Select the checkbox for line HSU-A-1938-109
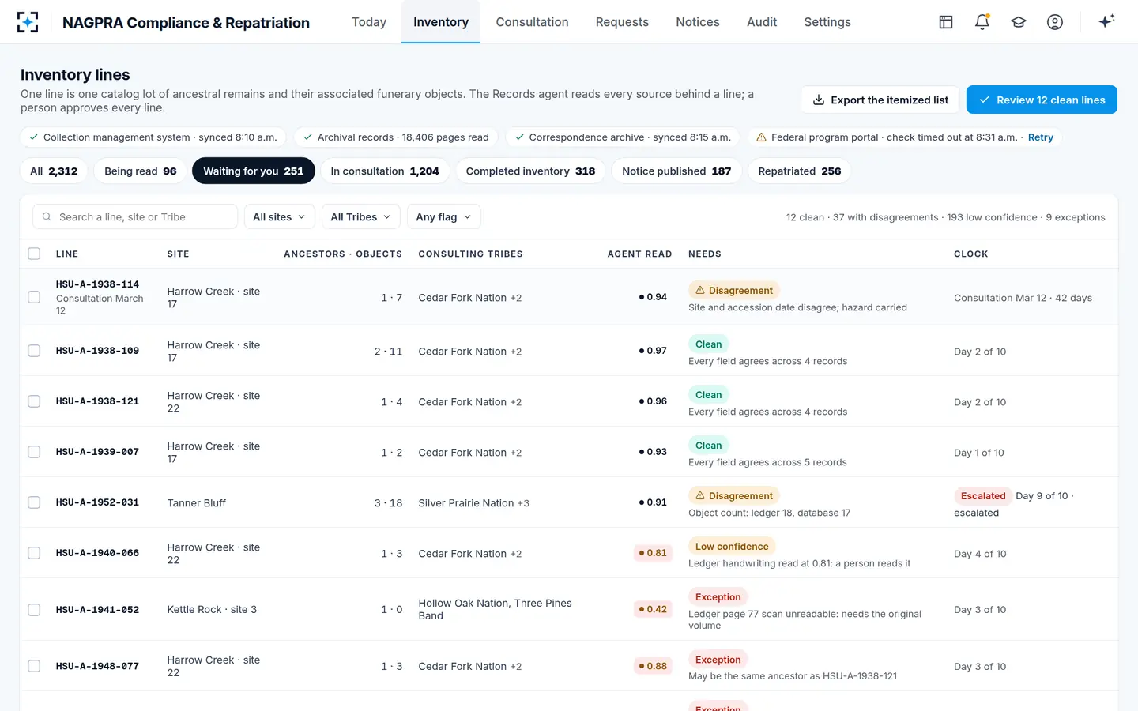Screen dimensions: 1138x711 click(34, 351)
